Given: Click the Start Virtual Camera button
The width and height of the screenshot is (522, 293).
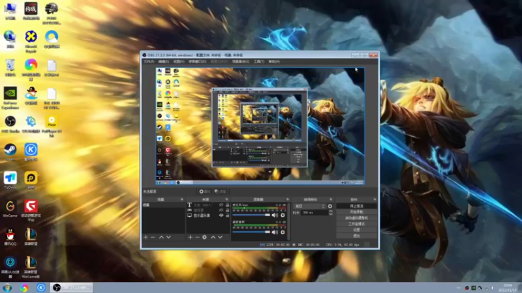Looking at the screenshot, I should (356, 218).
